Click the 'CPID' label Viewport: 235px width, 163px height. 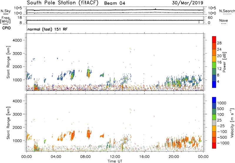click(x=6, y=28)
